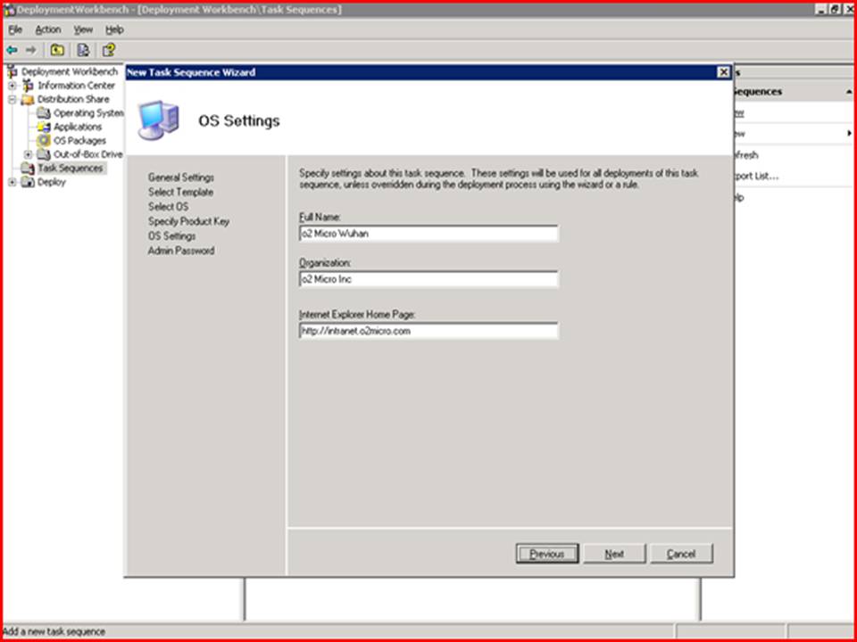The width and height of the screenshot is (857, 642).
Task: Click the Task Sequences node icon
Action: [28, 169]
